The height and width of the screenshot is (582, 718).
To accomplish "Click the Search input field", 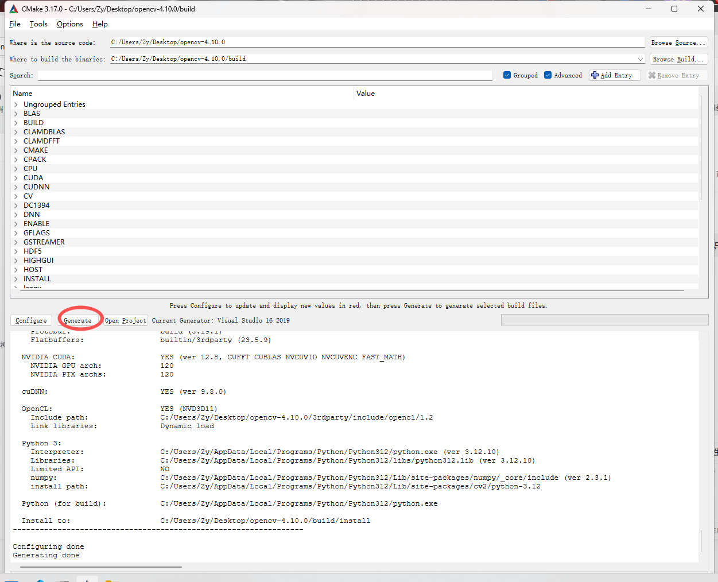I will [x=265, y=76].
